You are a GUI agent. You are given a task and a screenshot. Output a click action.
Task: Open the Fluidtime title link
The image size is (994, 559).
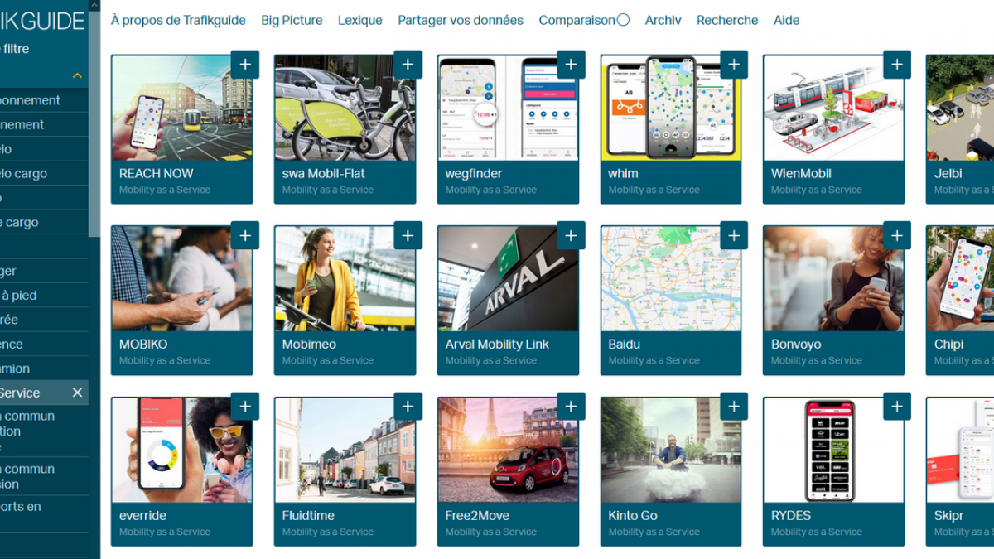[x=308, y=515]
